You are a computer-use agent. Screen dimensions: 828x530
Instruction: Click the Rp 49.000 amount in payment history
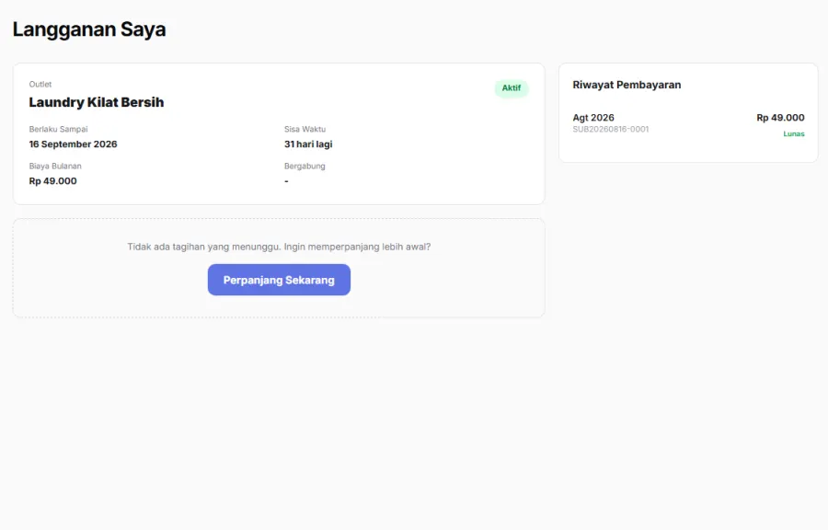(780, 118)
